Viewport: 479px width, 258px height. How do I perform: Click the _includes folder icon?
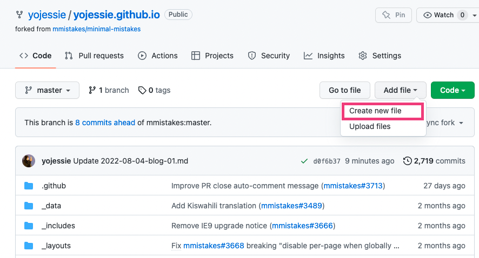29,226
